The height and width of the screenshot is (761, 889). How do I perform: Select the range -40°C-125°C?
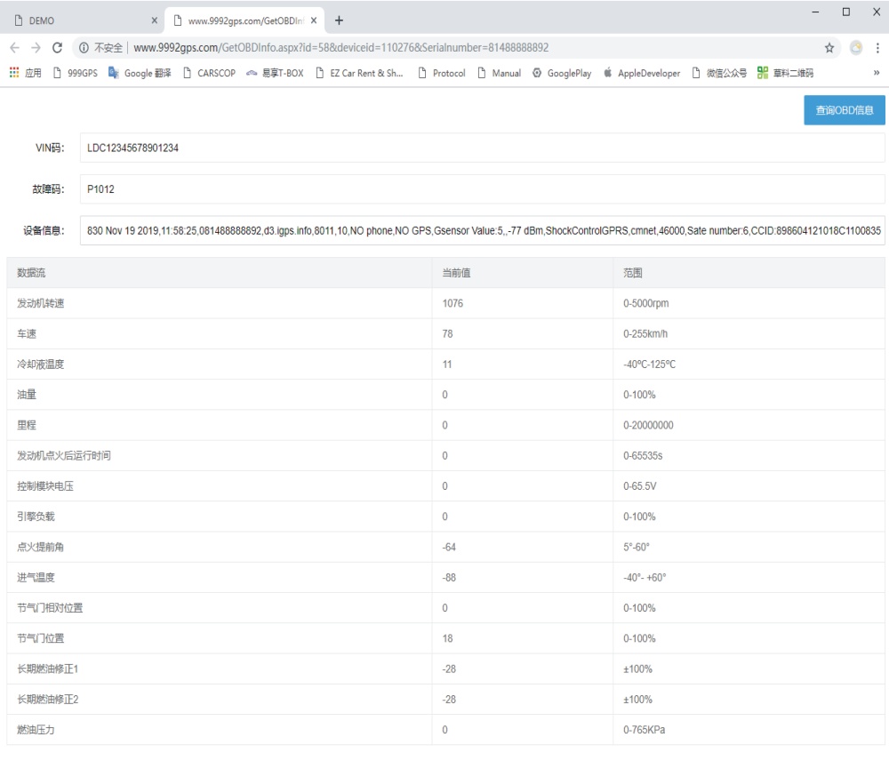(x=649, y=364)
